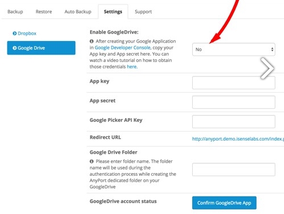The height and width of the screenshot is (214, 284).
Task: Go to the Auto Backup tab
Action: click(x=78, y=12)
